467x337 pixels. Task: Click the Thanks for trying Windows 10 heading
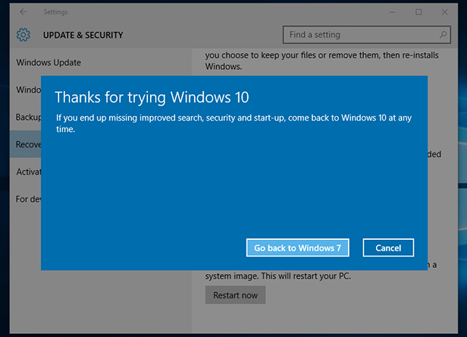click(x=152, y=97)
